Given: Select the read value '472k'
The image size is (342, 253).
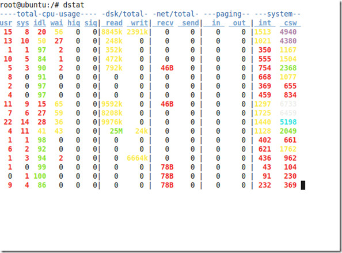Looking at the screenshot, I should pyautogui.click(x=114, y=59).
